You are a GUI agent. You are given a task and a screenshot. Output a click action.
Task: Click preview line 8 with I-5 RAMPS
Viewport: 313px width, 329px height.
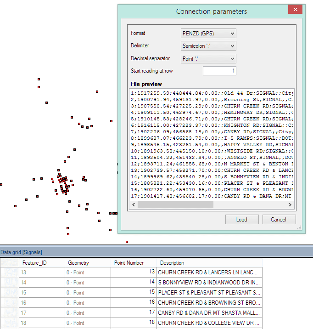[x=212, y=138]
